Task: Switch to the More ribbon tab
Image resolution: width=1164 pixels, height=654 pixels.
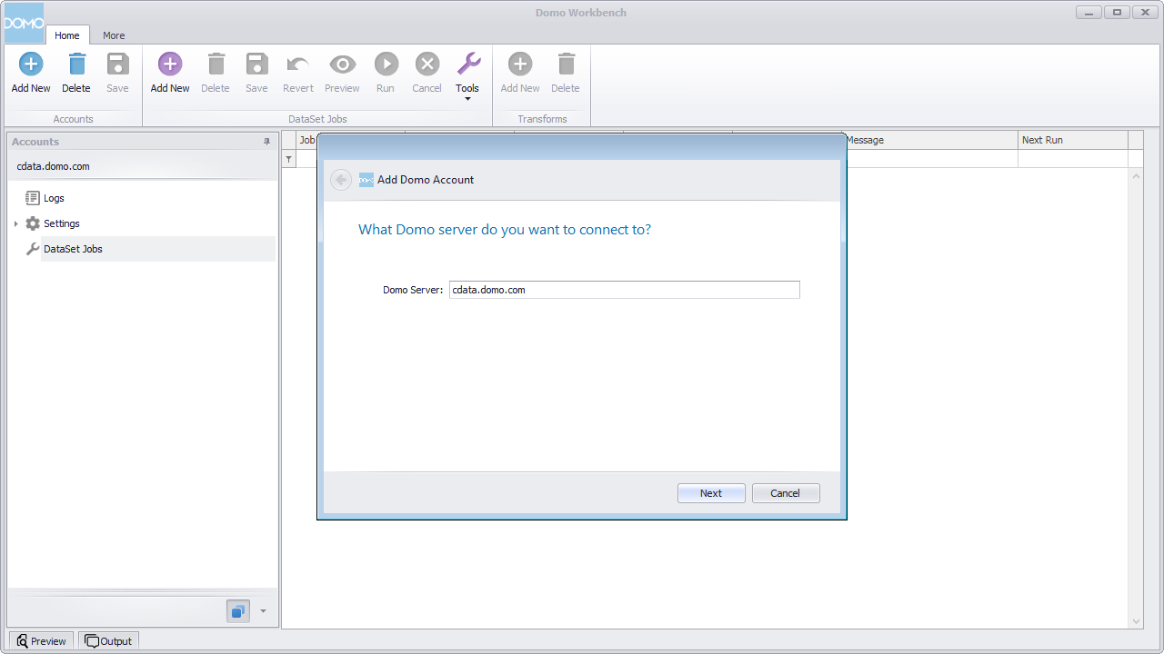Action: point(114,35)
